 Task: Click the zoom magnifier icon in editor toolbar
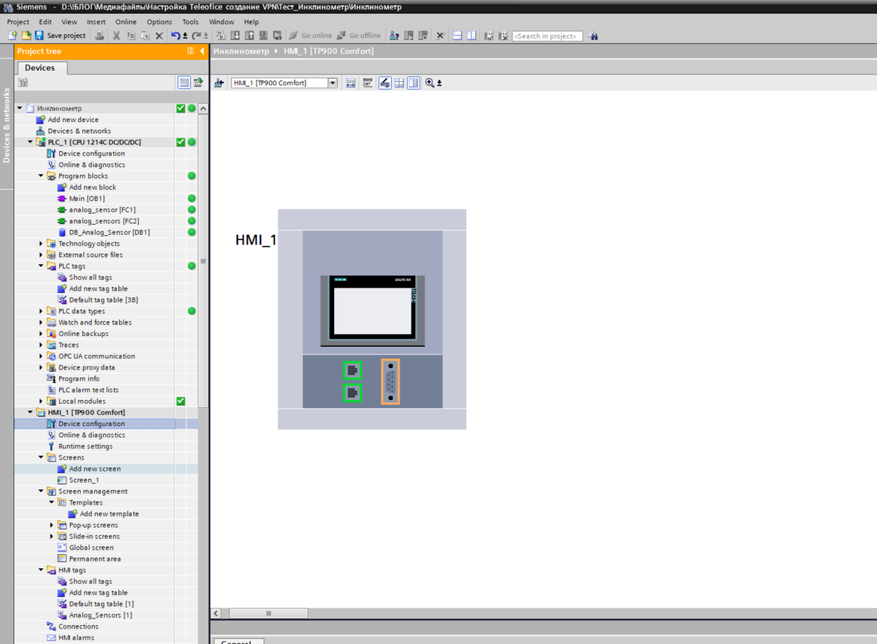(430, 83)
